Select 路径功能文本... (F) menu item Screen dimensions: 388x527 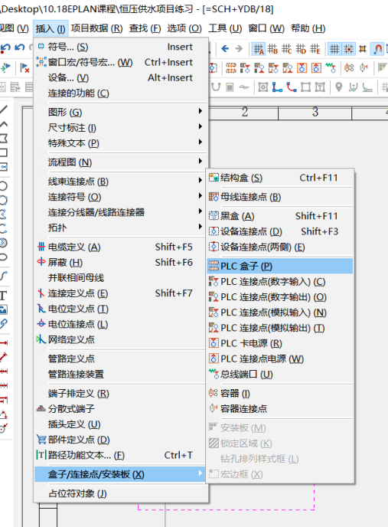(x=121, y=455)
